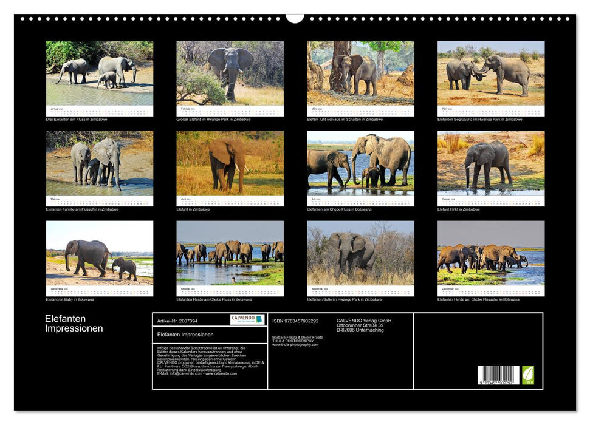This screenshot has height=425, width=590.
Task: Click the ISBN 9783457932292 text
Action: pyautogui.click(x=295, y=321)
